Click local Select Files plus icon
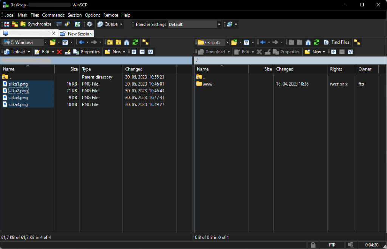 (x=134, y=52)
